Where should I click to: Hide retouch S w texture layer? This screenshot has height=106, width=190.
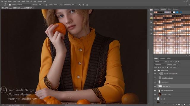coord(155,78)
